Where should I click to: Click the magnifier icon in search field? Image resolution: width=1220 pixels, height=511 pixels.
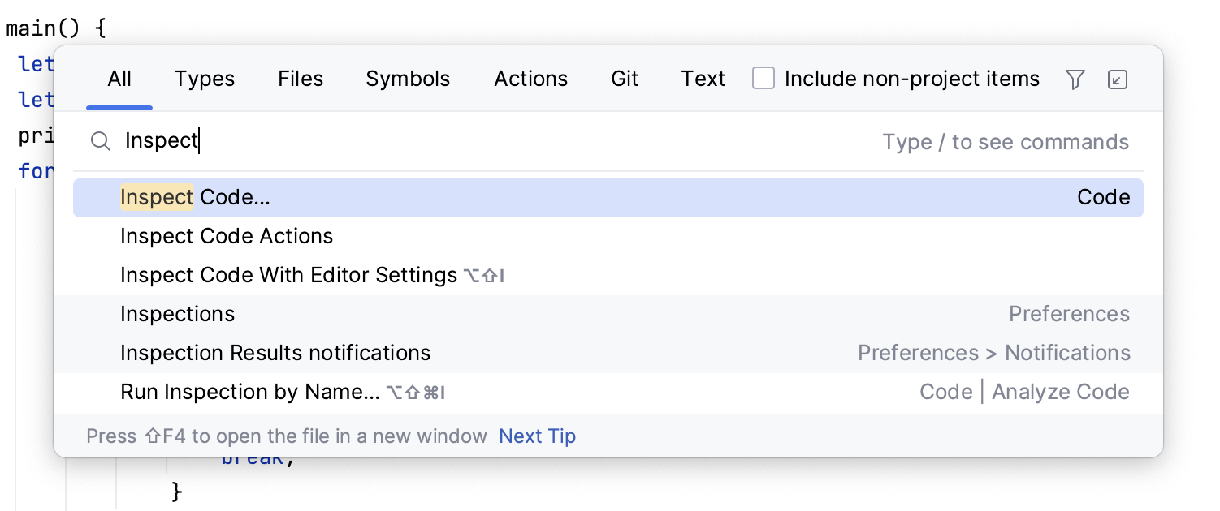pos(101,141)
